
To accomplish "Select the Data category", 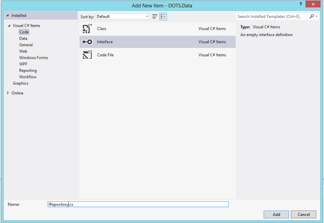I will [x=23, y=39].
